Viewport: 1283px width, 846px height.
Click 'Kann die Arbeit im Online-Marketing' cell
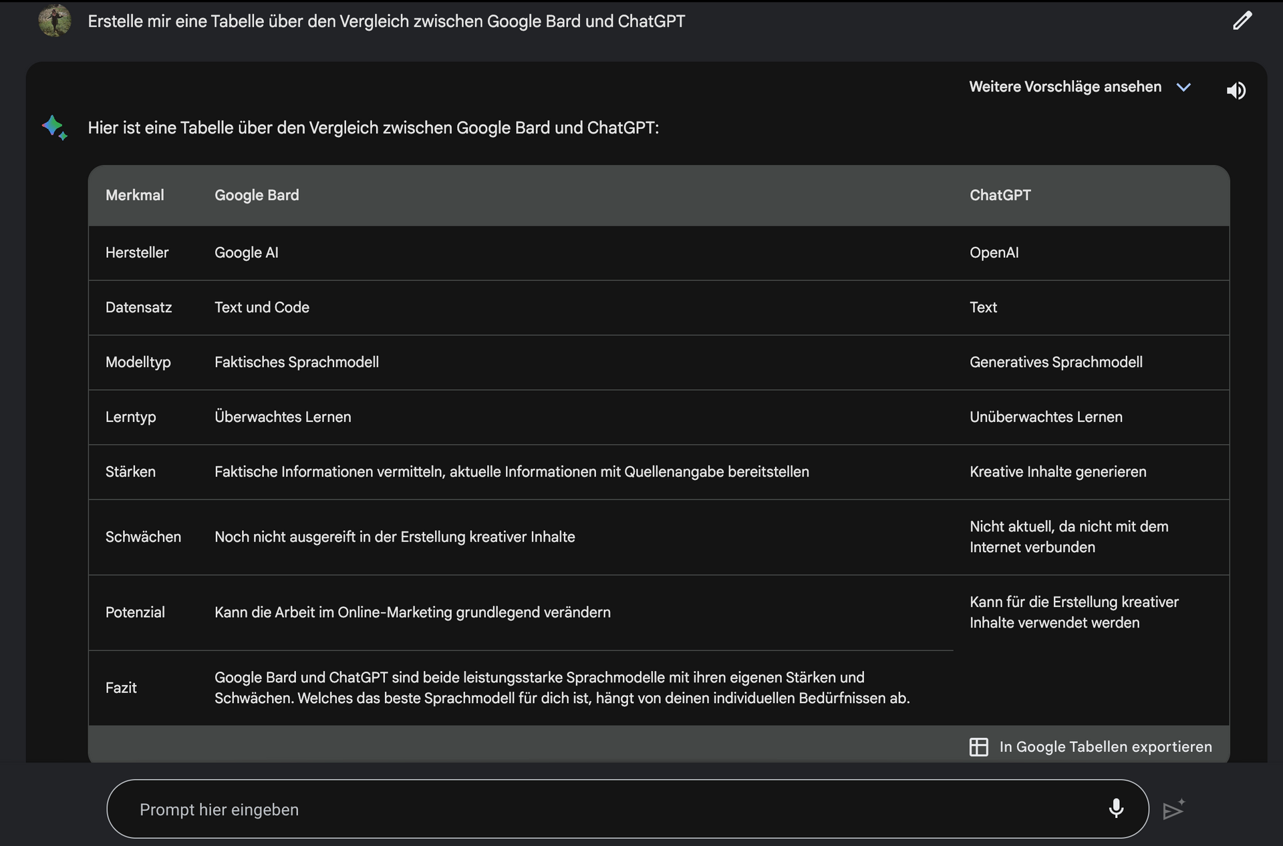point(412,612)
